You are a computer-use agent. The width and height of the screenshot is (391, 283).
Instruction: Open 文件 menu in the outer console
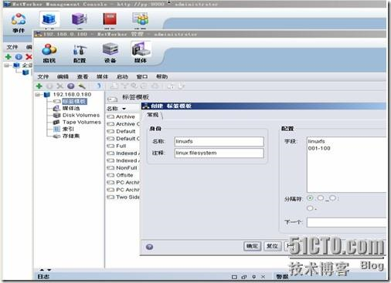point(12,47)
